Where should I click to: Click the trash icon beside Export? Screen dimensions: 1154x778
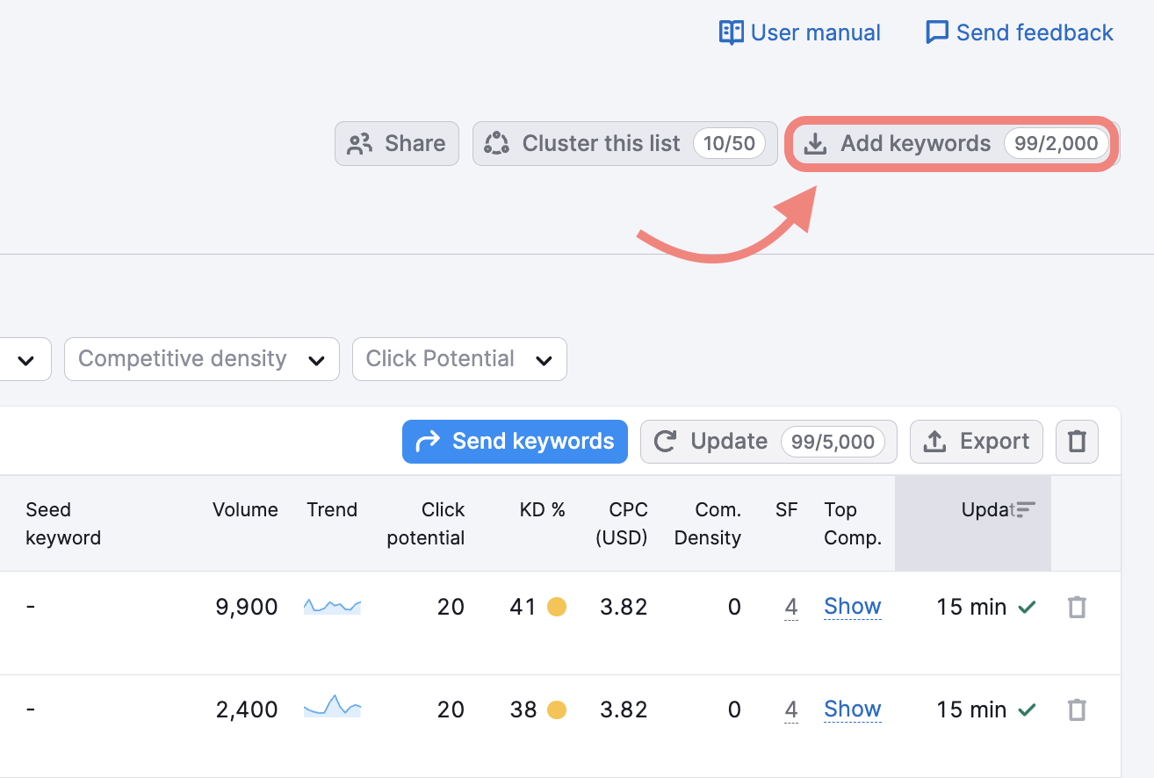click(1077, 442)
